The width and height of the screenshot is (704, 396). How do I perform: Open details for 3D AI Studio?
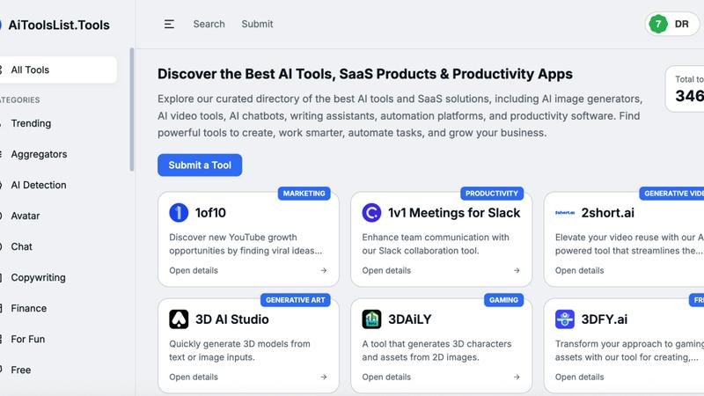(194, 378)
